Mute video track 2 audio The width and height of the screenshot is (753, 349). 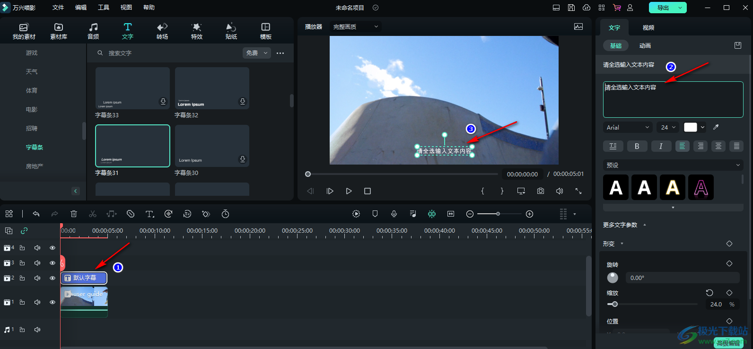37,278
